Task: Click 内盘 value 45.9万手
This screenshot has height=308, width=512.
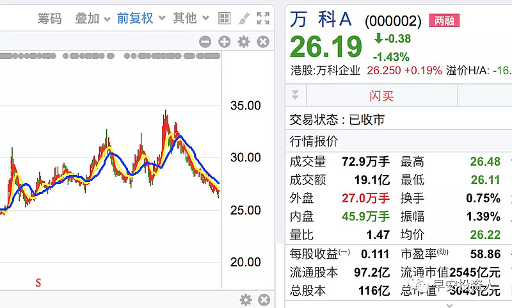Action: point(365,216)
